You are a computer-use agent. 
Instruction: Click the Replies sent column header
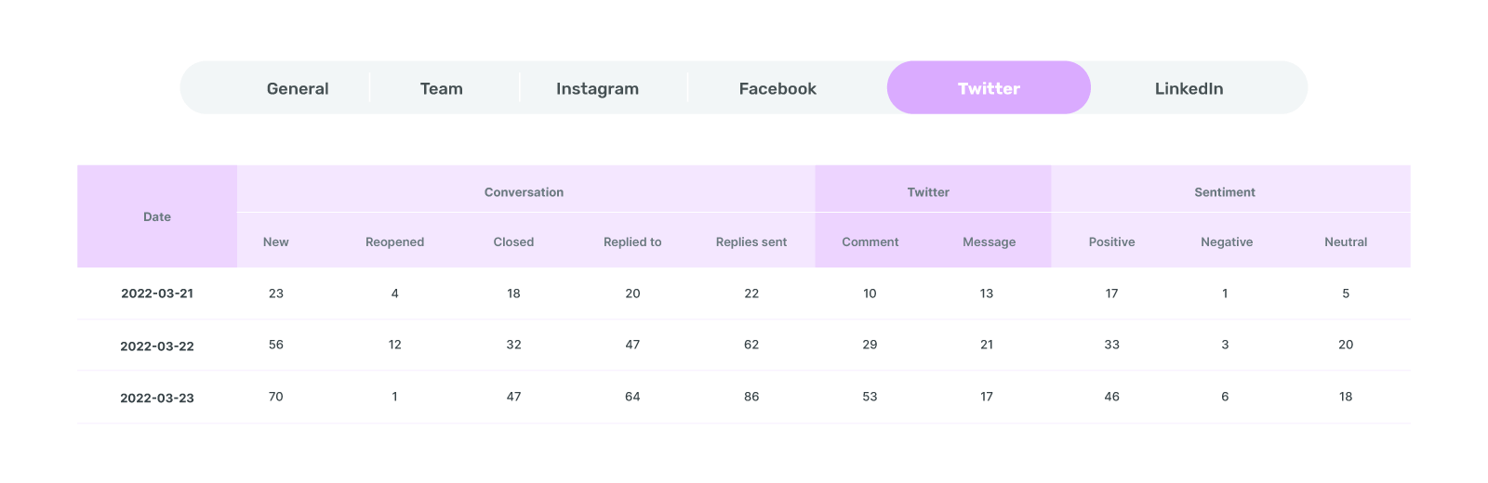(751, 241)
